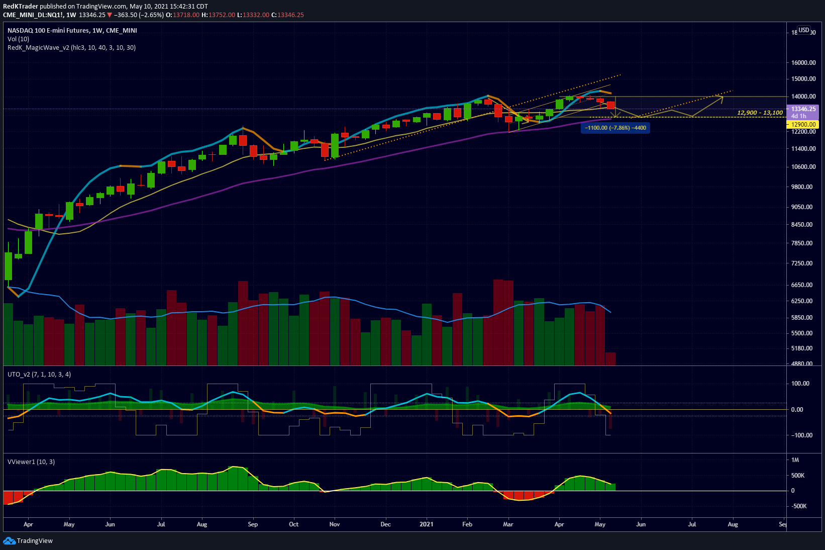This screenshot has height=550, width=825.
Task: Click the 5180.00 price axis label
Action: pos(802,348)
